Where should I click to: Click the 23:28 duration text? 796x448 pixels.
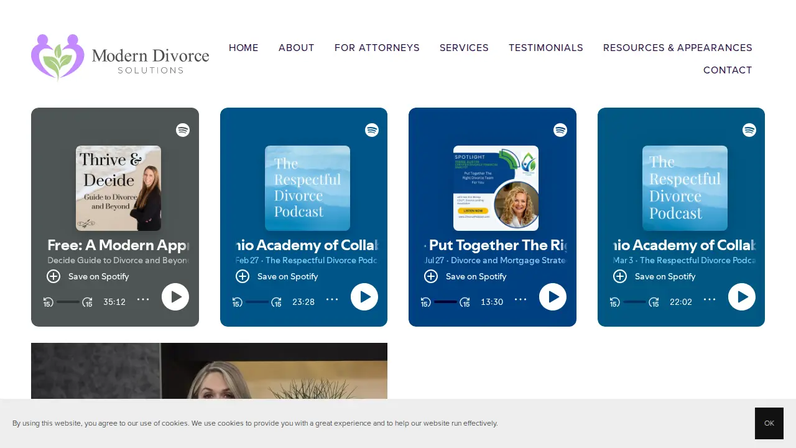pyautogui.click(x=303, y=302)
